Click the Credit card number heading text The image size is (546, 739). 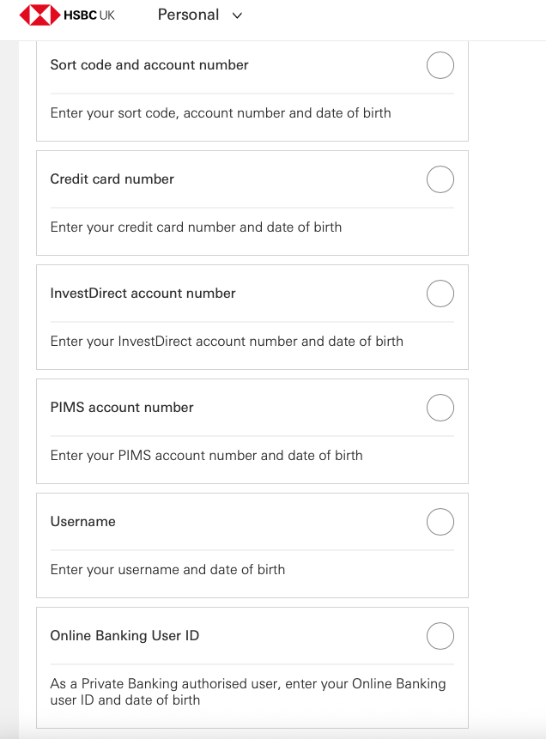112,179
